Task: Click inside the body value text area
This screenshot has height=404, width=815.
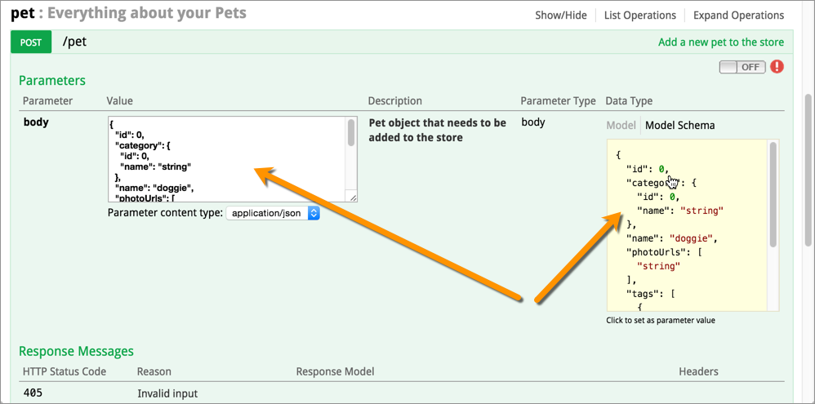Action: pyautogui.click(x=220, y=159)
